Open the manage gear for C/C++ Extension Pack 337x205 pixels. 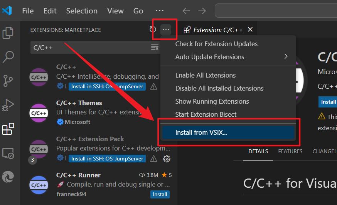[167, 159]
